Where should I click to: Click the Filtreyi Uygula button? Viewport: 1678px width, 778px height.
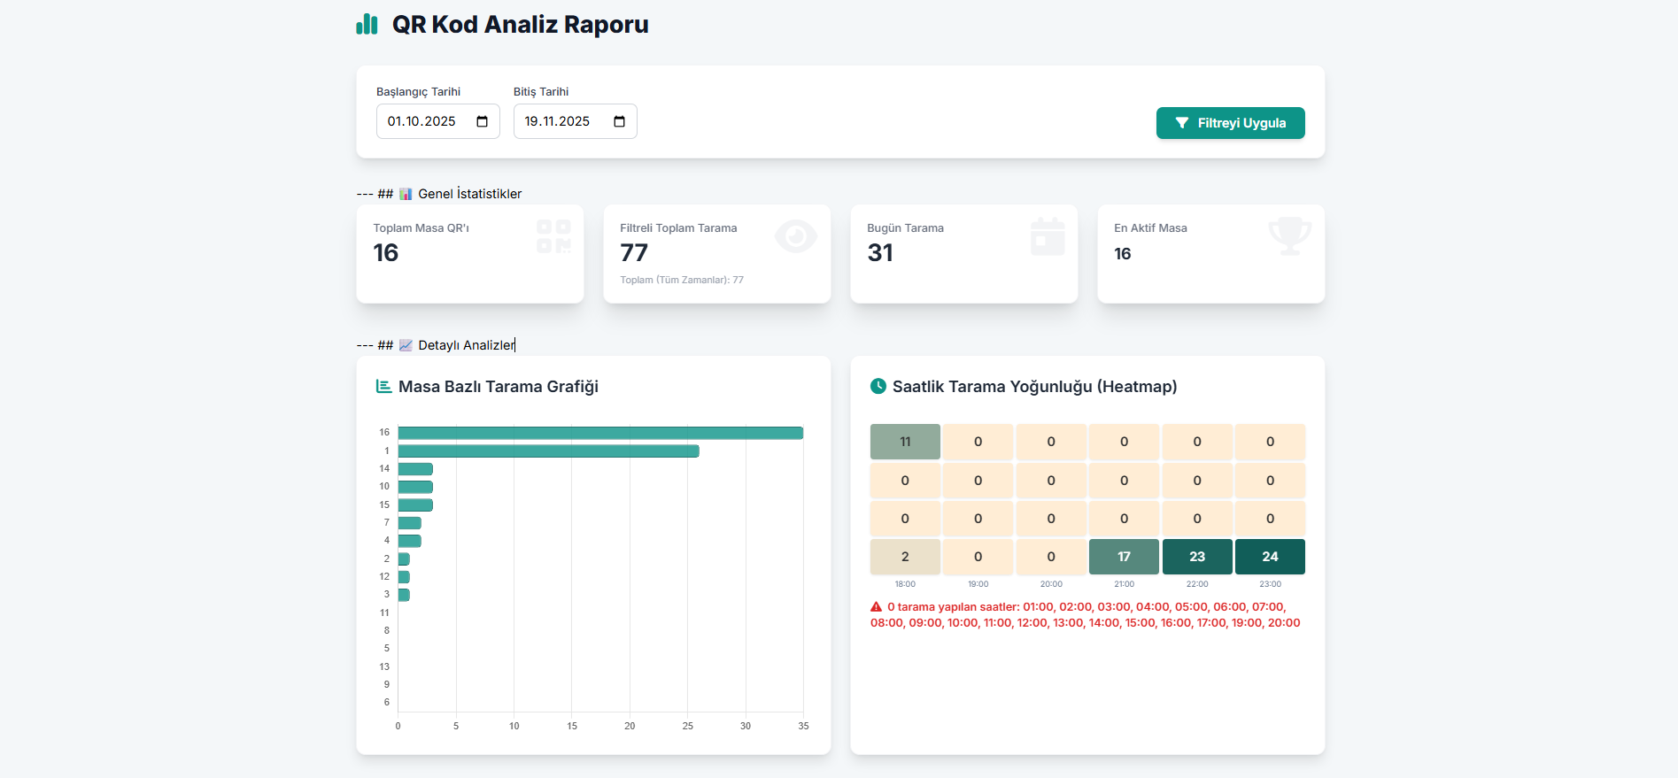[1230, 123]
